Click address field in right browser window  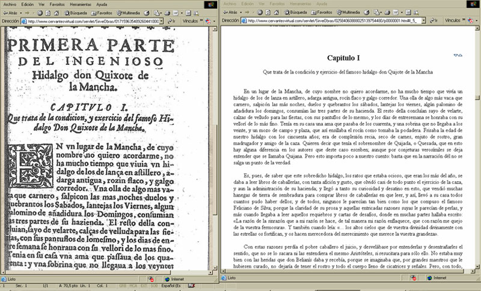pos(334,20)
